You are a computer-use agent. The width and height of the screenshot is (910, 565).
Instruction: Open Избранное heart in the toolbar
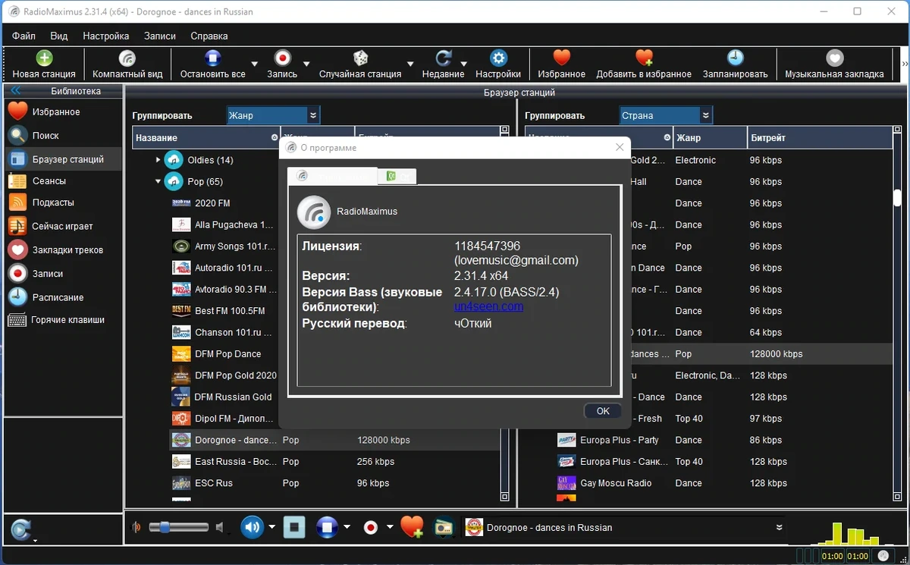coord(561,58)
